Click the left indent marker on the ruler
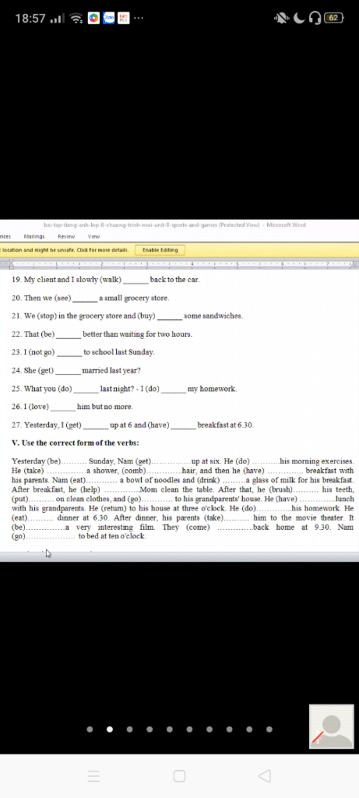Screen dimensions: 359x798 coord(12,264)
